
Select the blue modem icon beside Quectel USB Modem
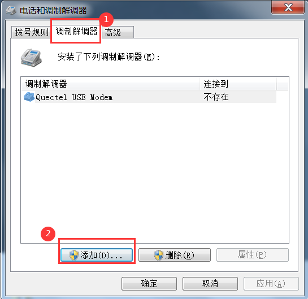pos(29,97)
